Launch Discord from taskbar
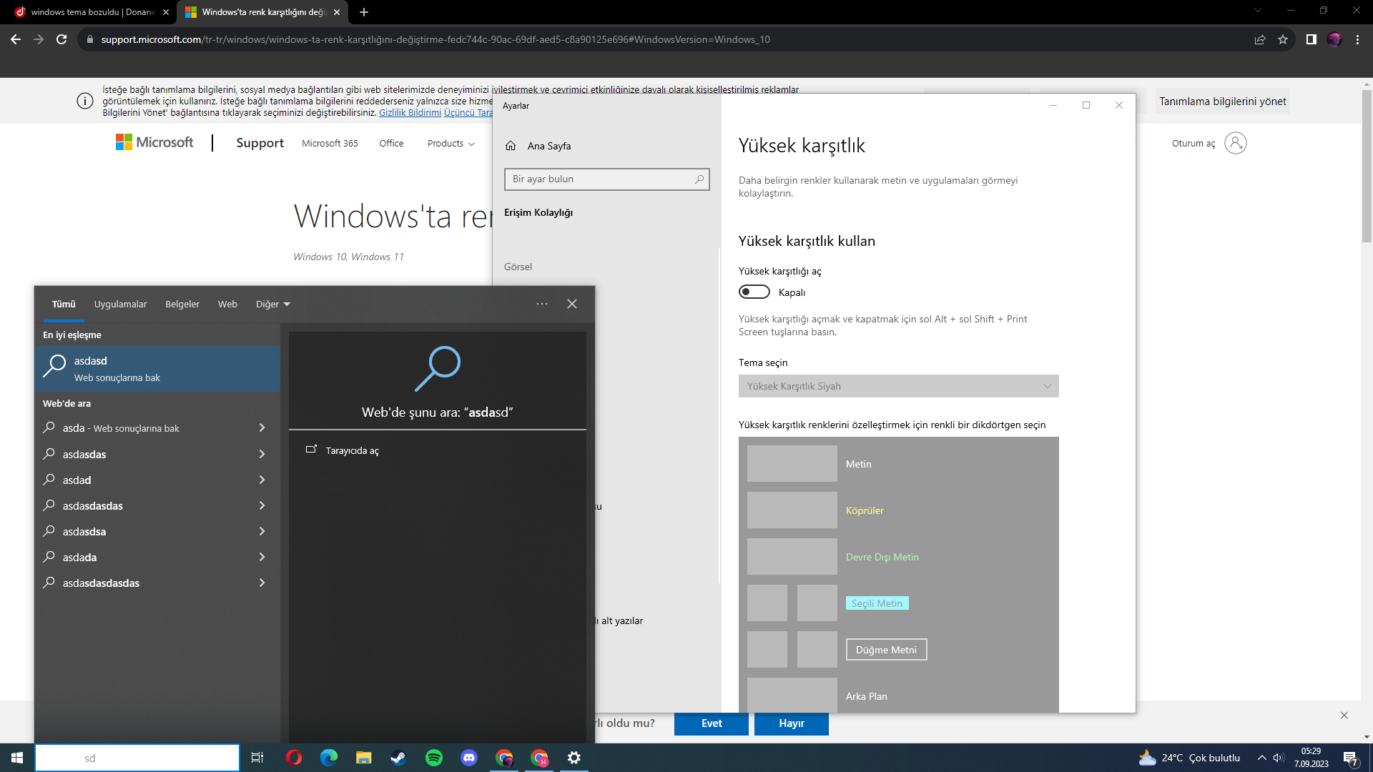The width and height of the screenshot is (1373, 772). click(x=468, y=758)
